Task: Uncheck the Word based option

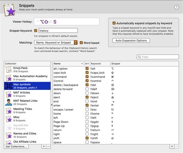Action: click(81, 43)
